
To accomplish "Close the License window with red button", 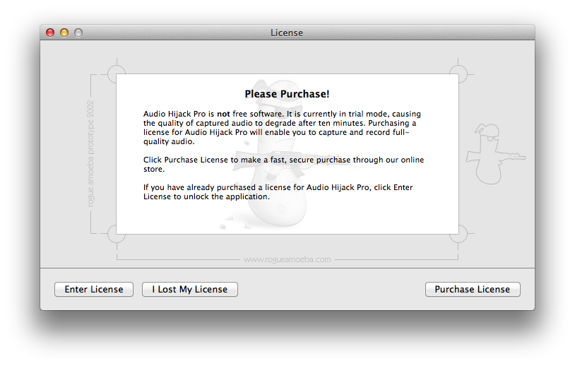I will point(50,33).
